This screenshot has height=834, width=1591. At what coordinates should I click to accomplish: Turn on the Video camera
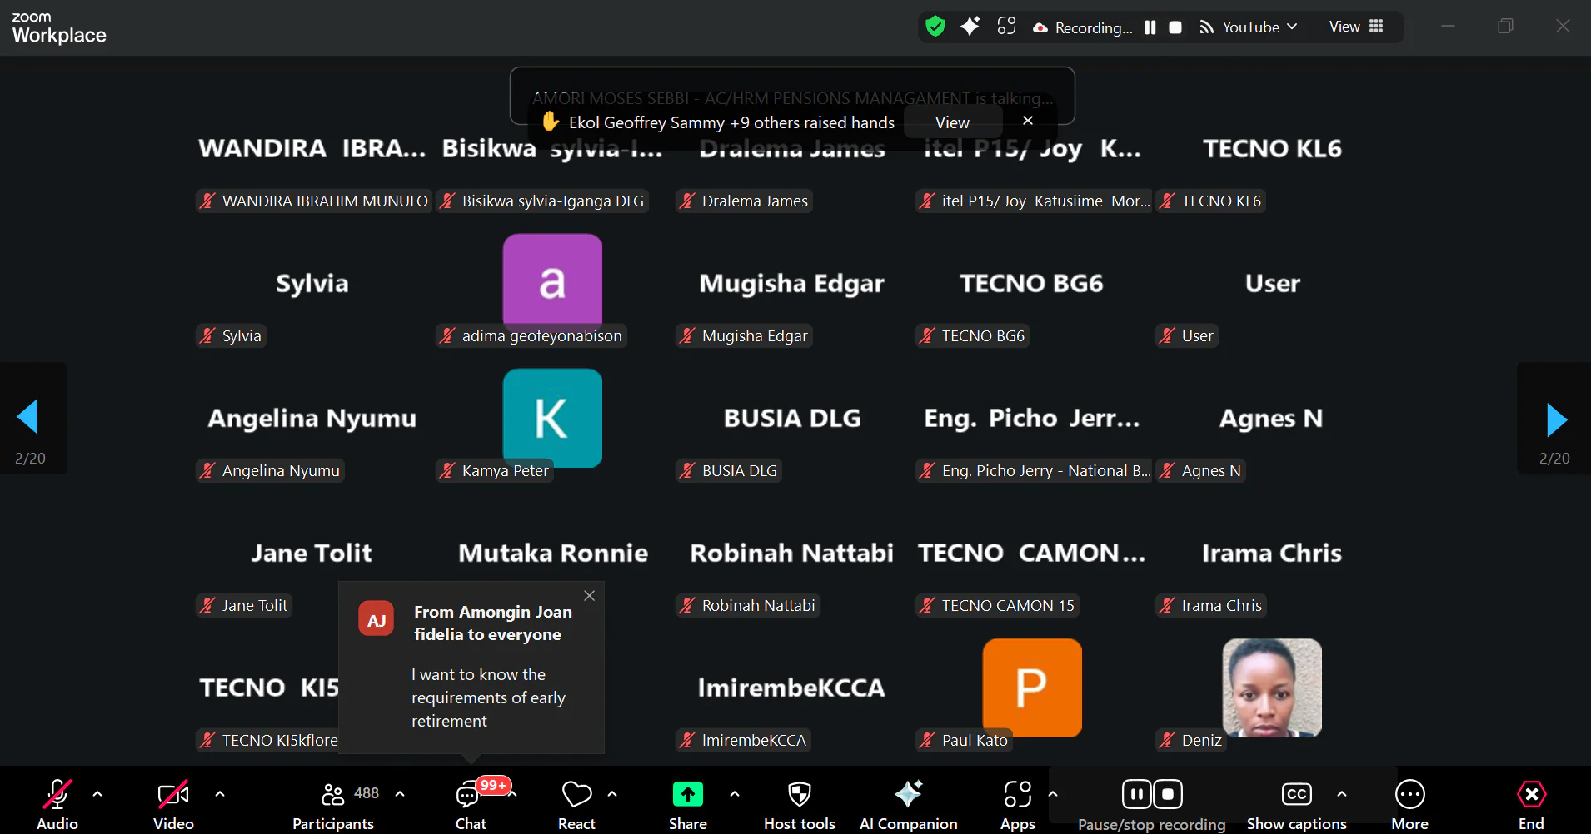[172, 796]
